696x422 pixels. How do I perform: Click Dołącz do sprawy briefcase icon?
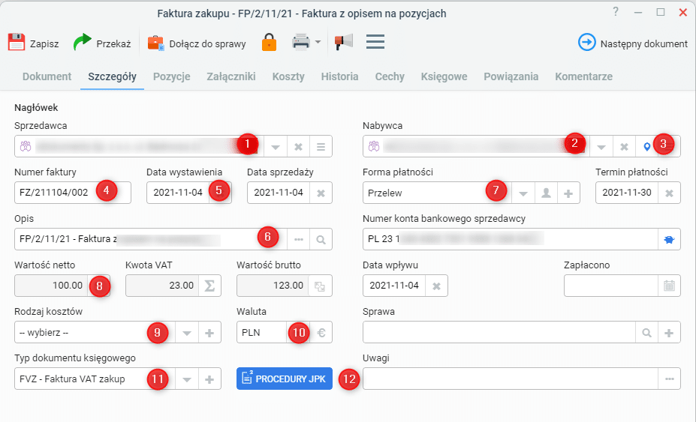pos(156,43)
